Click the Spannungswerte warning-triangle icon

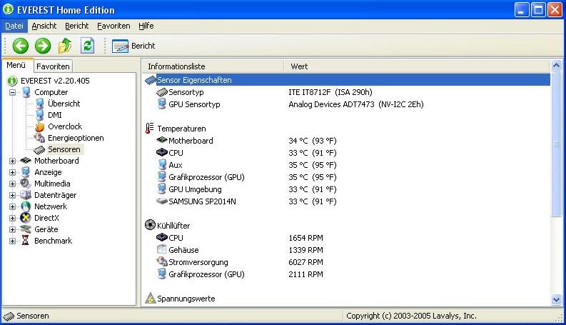(x=150, y=299)
